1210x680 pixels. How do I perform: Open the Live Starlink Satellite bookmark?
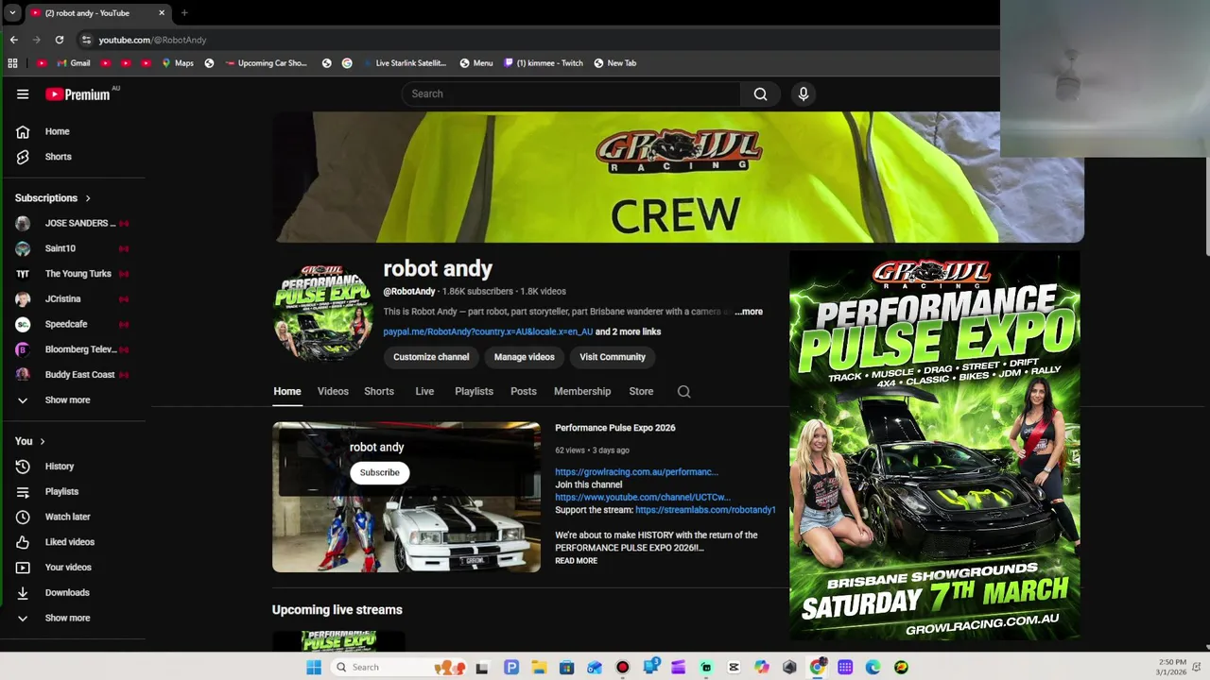point(404,63)
